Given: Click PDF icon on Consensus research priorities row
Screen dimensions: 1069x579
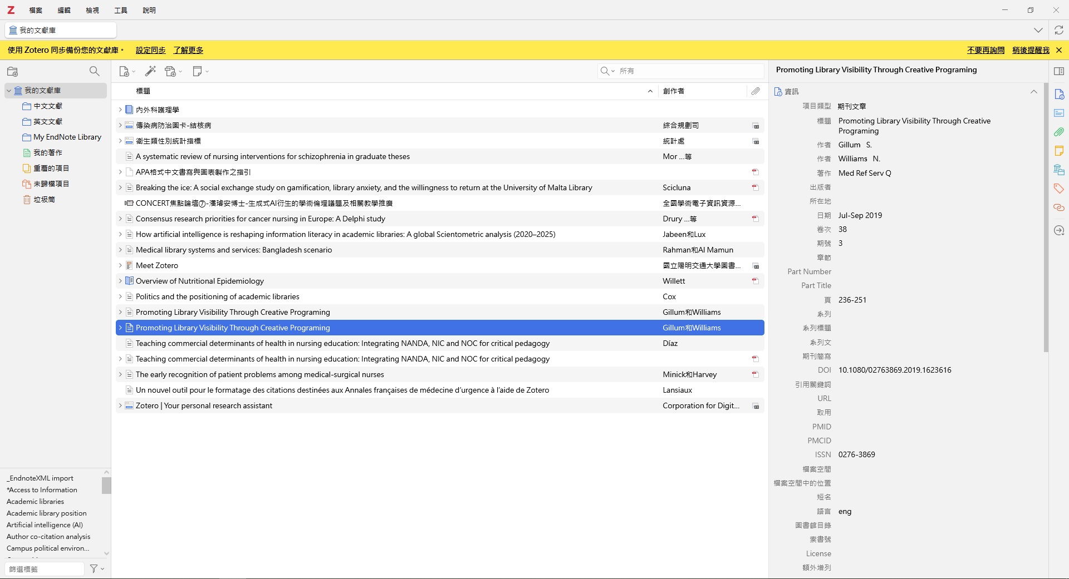Looking at the screenshot, I should click(756, 219).
